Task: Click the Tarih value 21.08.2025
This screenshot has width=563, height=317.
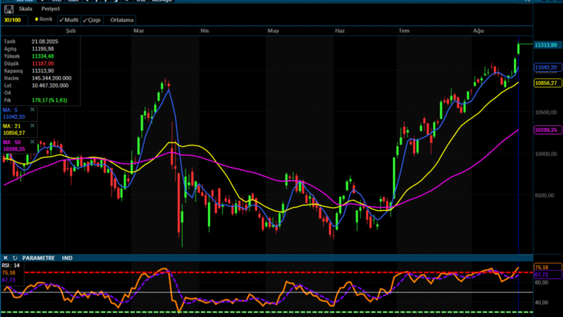Action: click(45, 42)
